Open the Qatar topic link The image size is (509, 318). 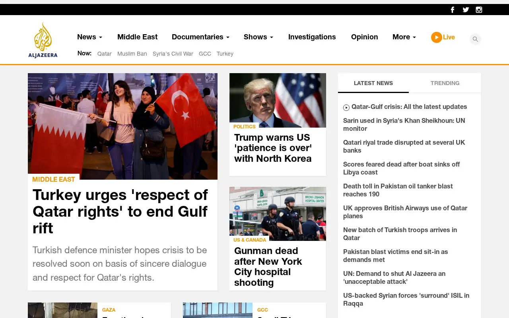105,54
